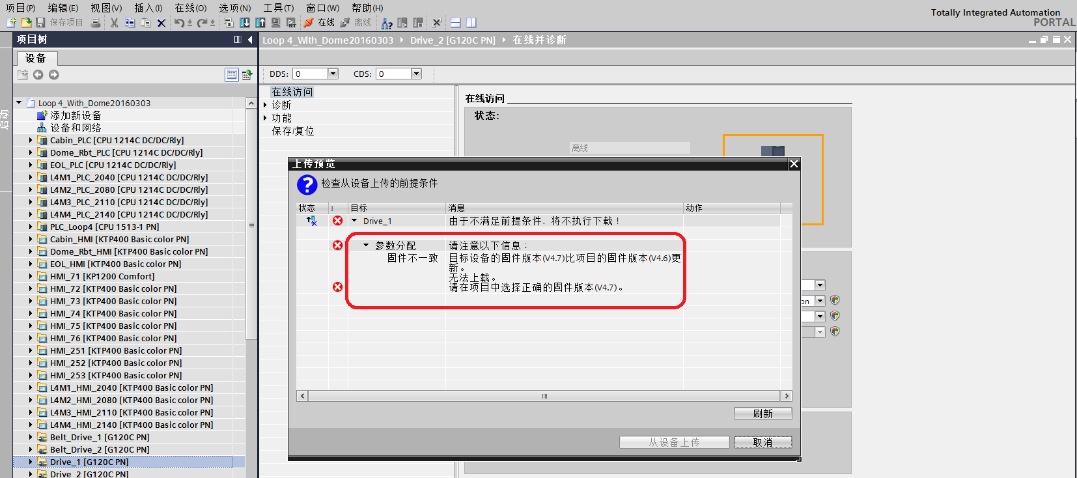
Task: Open the 项目(P) menu
Action: 20,8
